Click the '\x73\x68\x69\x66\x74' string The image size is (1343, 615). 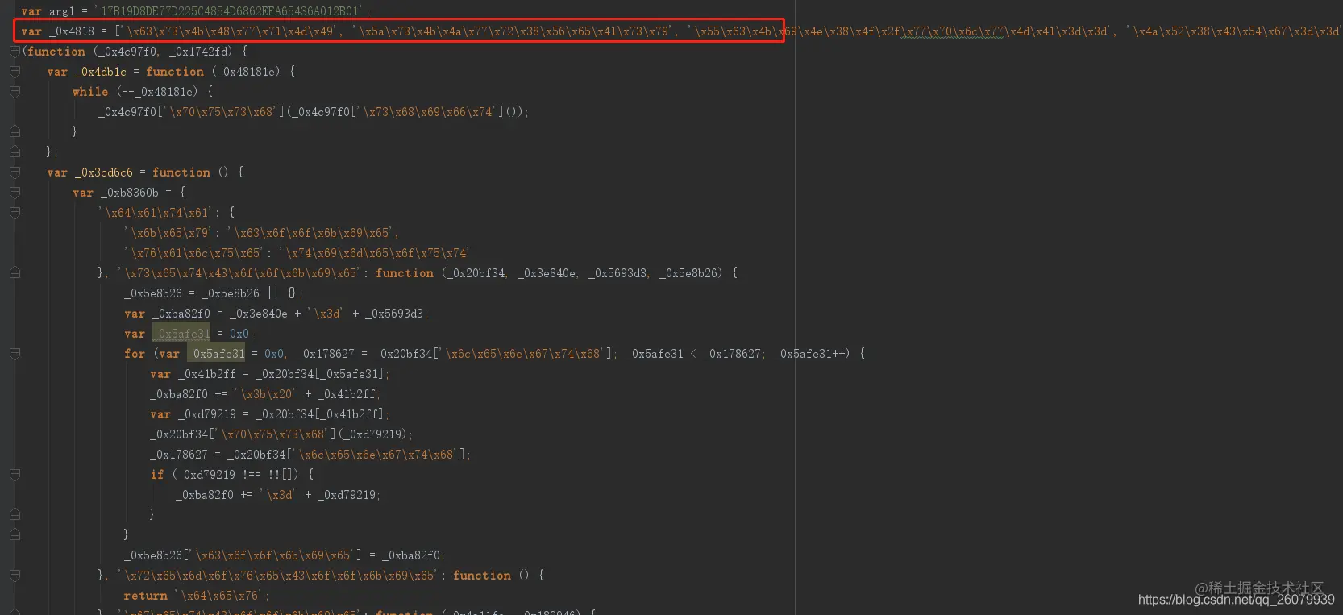point(427,112)
